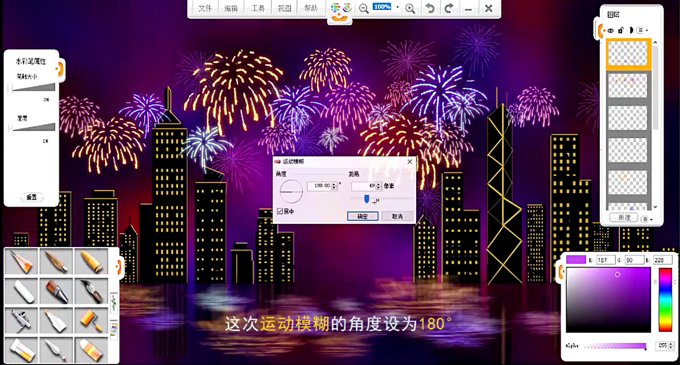Image resolution: width=680 pixels, height=365 pixels.
Task: Choose the paint roller tool
Action: point(91,321)
